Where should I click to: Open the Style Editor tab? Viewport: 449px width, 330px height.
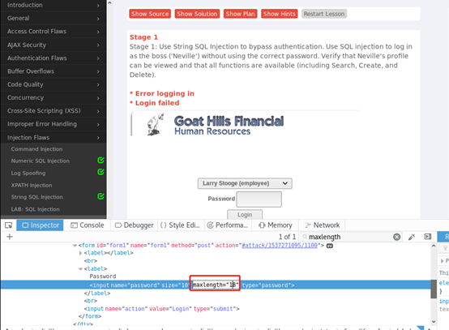tap(180, 225)
